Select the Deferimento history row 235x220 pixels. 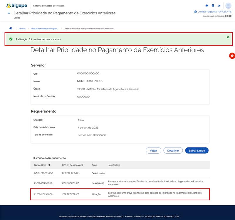click(x=120, y=173)
